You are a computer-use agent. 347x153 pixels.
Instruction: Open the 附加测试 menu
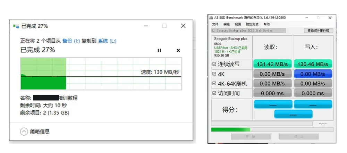(x=252, y=24)
